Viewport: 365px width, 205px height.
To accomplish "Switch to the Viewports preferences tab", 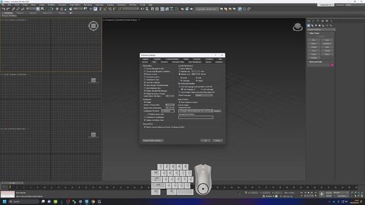I will [164, 62].
